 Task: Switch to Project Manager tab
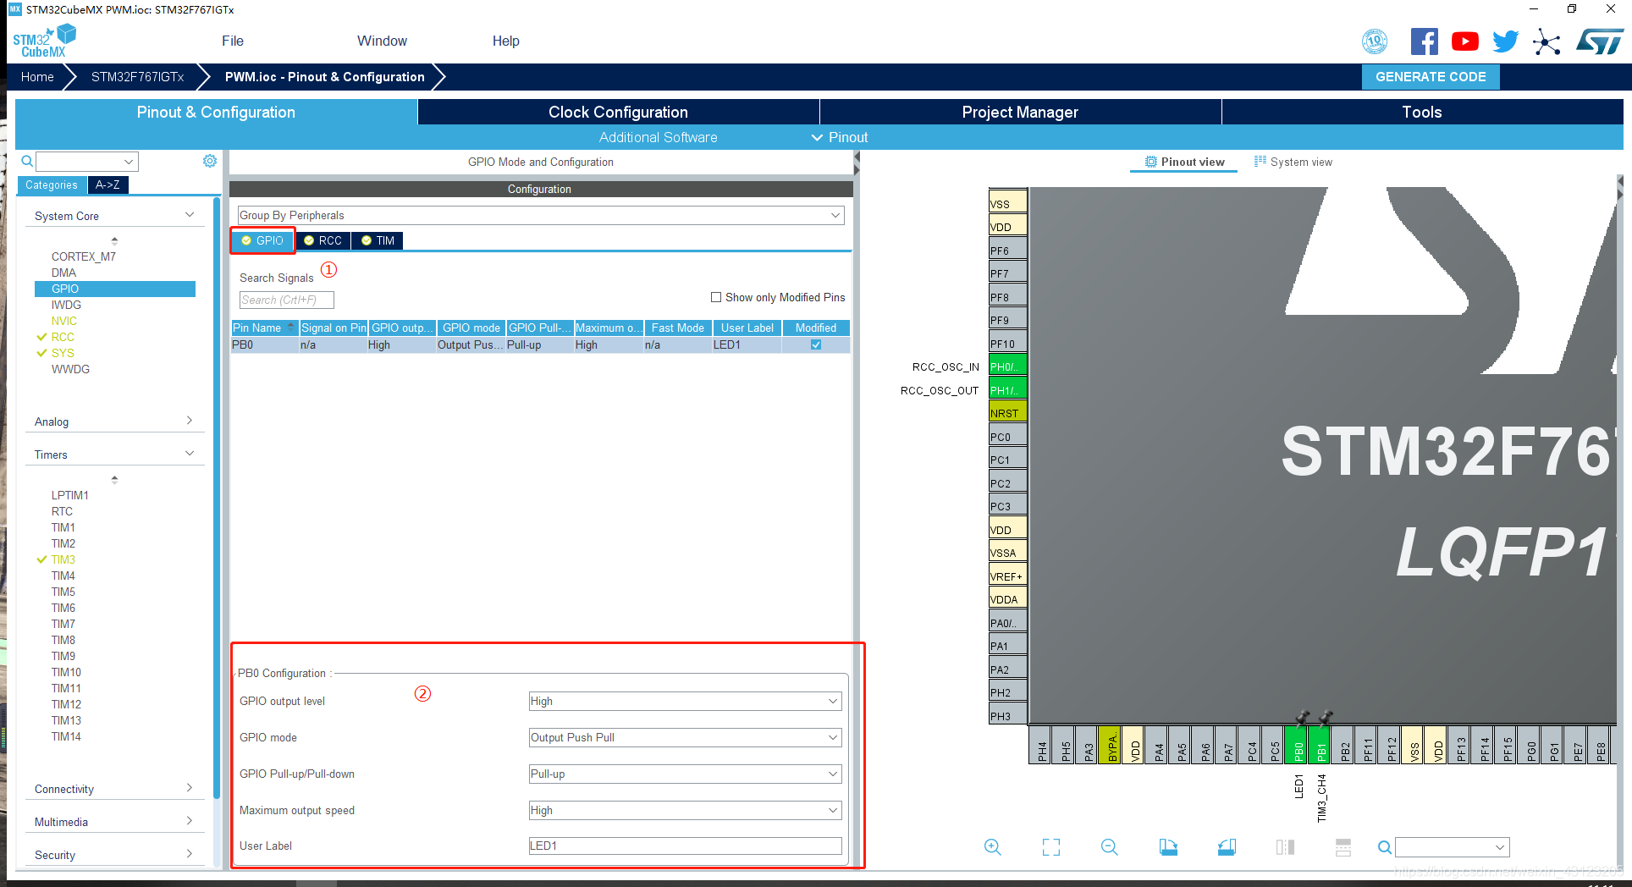point(1020,112)
